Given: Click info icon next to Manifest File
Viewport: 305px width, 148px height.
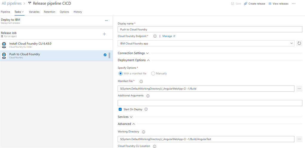Looking at the screenshot, I should coord(141,81).
